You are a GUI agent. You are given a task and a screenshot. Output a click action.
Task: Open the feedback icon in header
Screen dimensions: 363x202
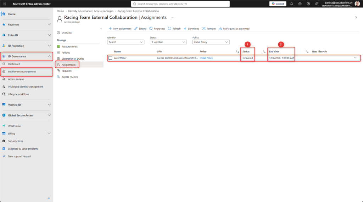pyautogui.click(x=317, y=4)
